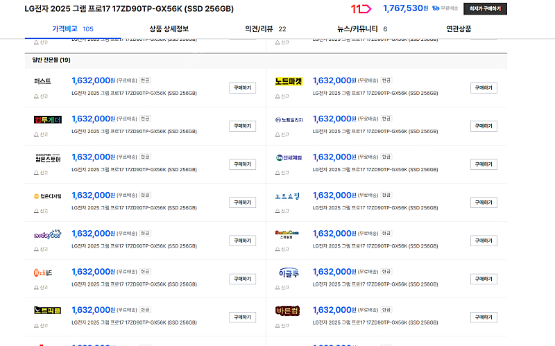
Task: Click 1,632,000원 price for 컴두게더
Action: (93, 119)
